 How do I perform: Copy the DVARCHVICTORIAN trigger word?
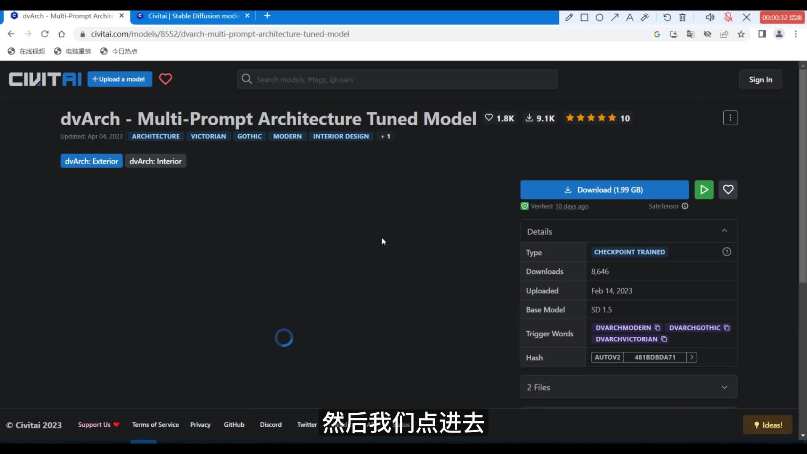click(664, 339)
